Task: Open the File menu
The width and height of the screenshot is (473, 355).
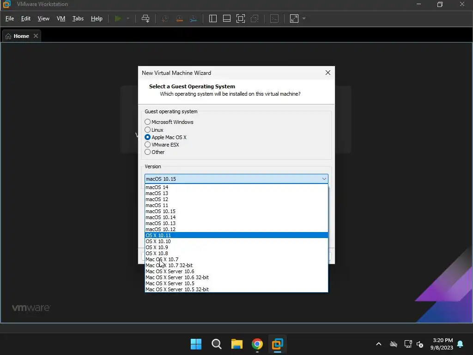Action: [10, 18]
